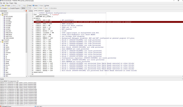183x107 pixels.
Task: Click the ERROR Line 12 redefinition message
Action: click(18, 92)
